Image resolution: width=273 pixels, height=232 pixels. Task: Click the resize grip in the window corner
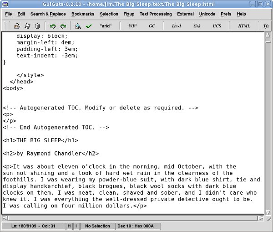[268, 218]
